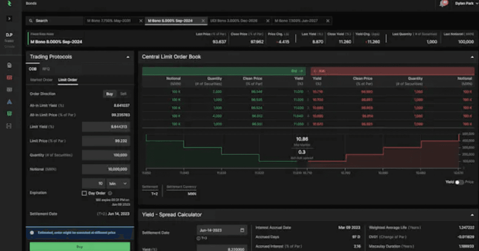This screenshot has height=251, width=479.
Task: Click the document icon in sidebar
Action: [x=9, y=65]
